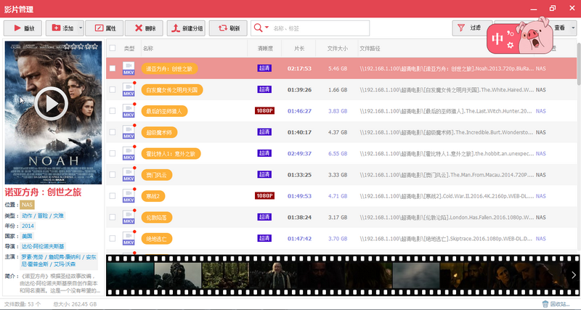Check the 绝地逃亡 row checkbox
Viewport: 581px width, 310px height.
[113, 239]
